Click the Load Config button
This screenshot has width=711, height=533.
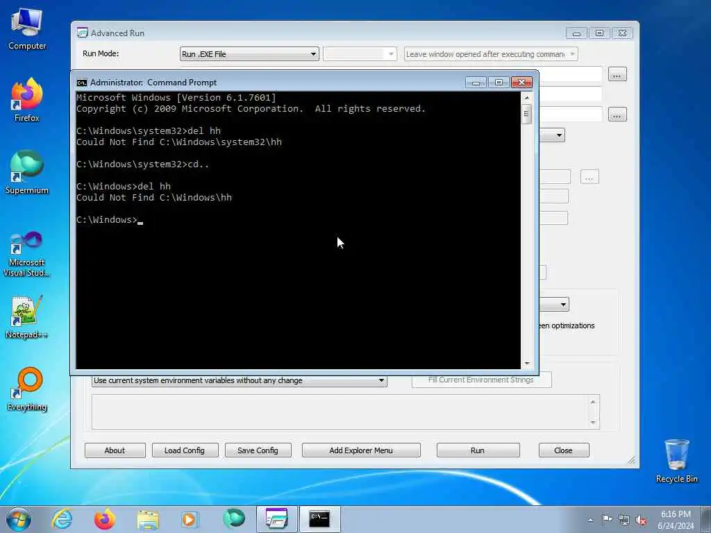point(185,450)
